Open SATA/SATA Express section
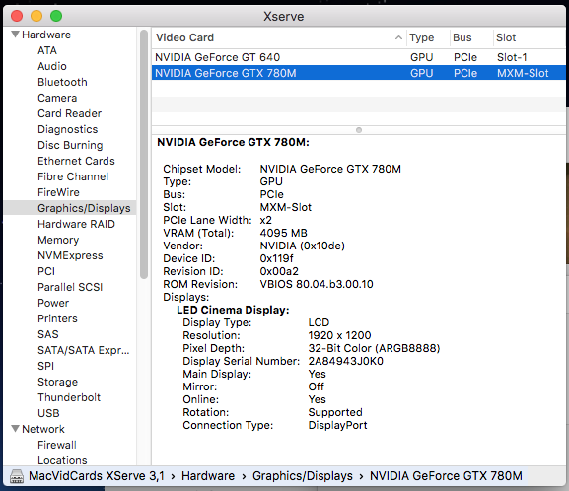The width and height of the screenshot is (569, 491). (x=84, y=350)
